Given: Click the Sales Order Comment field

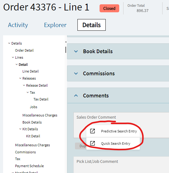Looking at the screenshot, I should 121,125.
